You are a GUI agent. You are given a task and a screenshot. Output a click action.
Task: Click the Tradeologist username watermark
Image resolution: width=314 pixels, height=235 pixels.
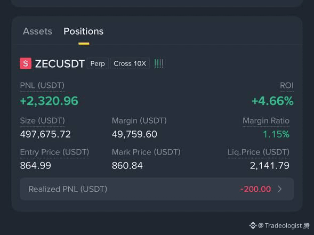tap(284, 226)
